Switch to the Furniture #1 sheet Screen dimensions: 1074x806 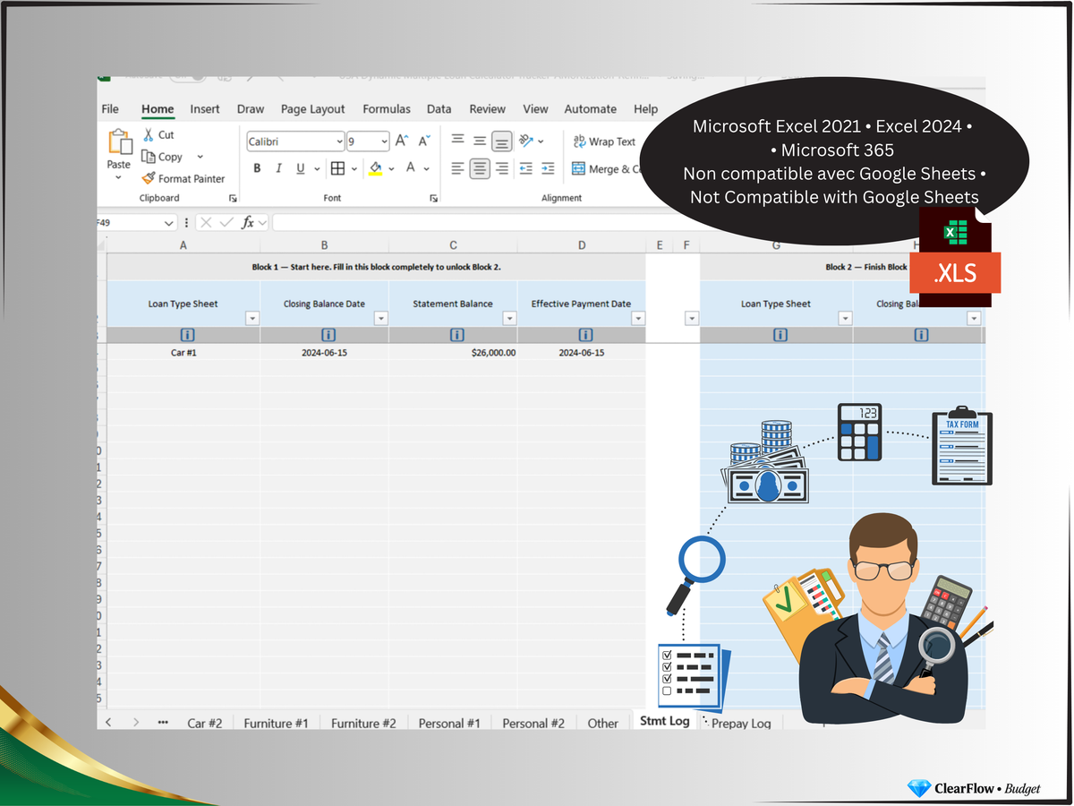tap(276, 723)
